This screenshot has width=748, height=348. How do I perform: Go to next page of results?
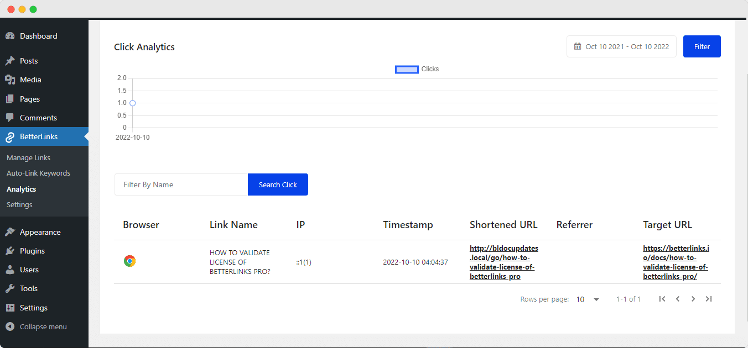(693, 299)
